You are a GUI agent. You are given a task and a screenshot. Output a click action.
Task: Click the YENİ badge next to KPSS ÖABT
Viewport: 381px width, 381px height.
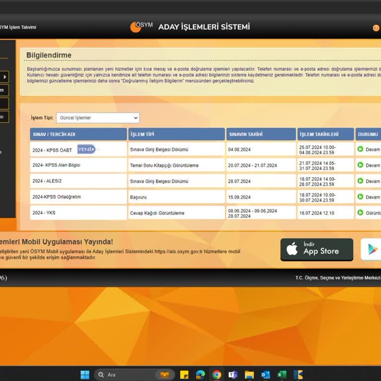[86, 149]
